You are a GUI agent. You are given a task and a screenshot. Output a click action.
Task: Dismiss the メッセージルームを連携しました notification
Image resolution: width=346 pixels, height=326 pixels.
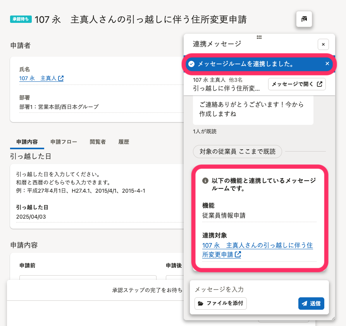(327, 64)
